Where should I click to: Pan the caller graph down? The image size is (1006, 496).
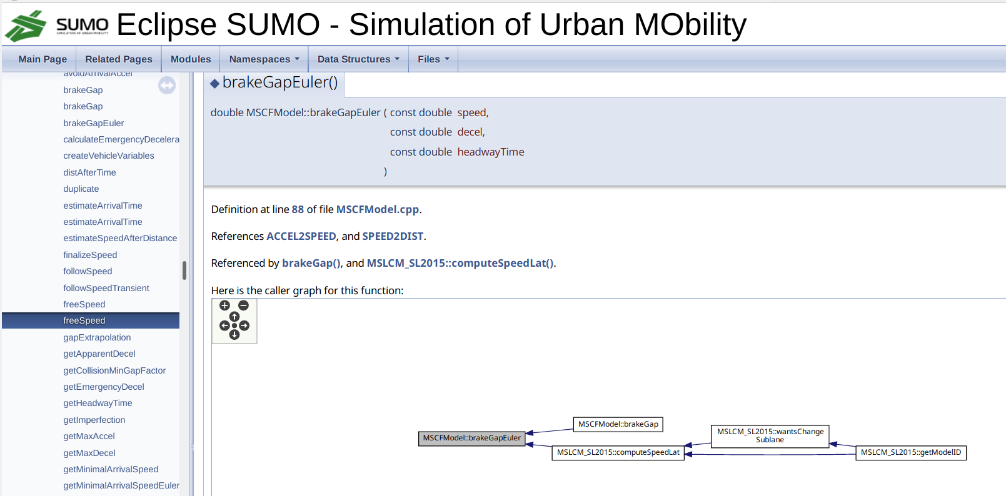[x=234, y=335]
